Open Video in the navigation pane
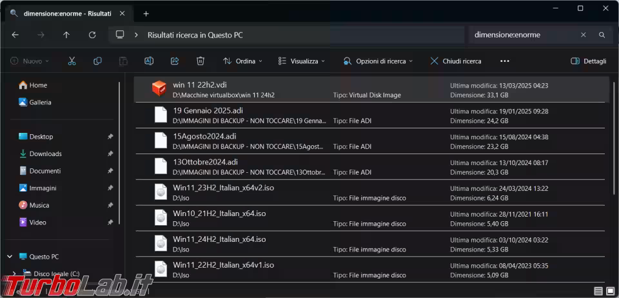Viewport: 619px width, 298px height. [32, 223]
